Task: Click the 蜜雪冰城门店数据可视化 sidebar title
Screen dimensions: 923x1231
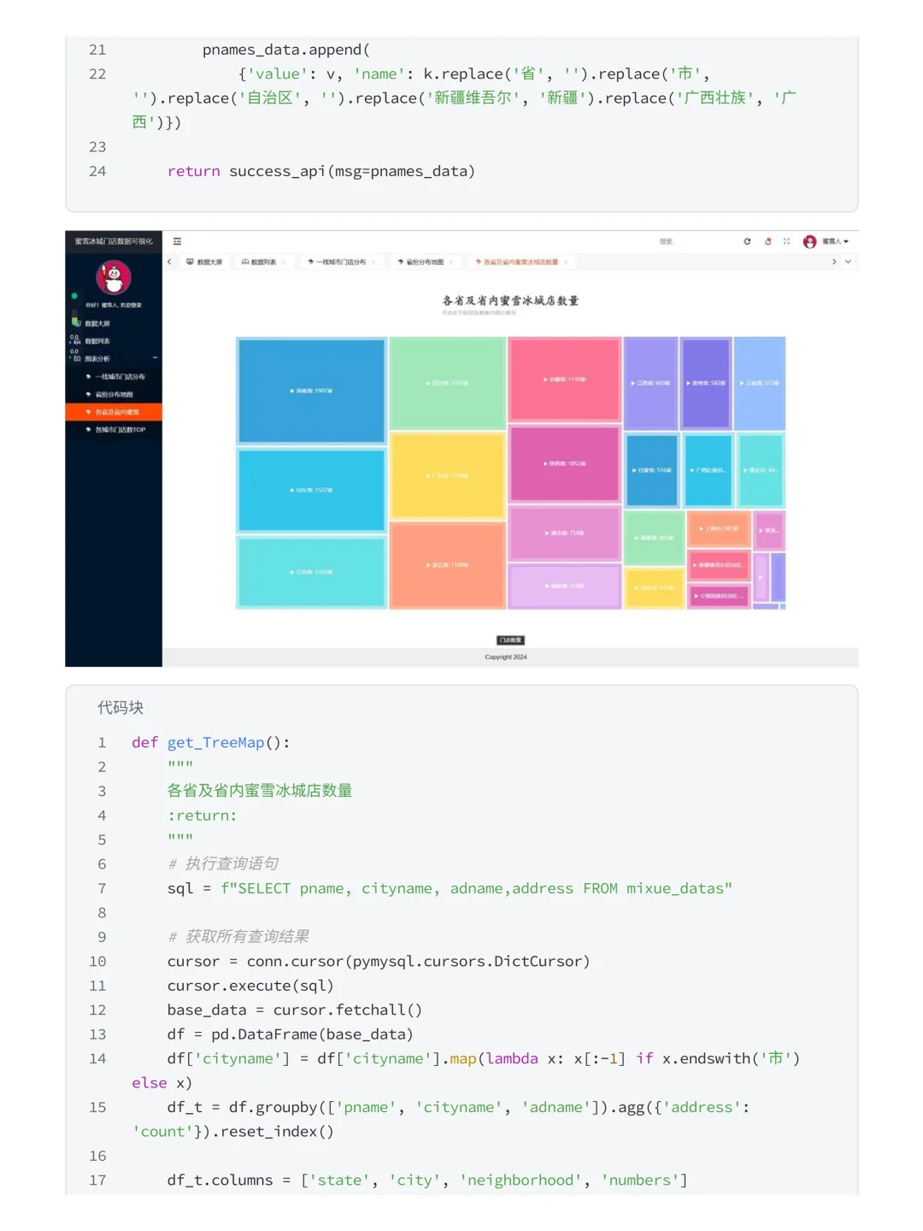Action: [114, 242]
